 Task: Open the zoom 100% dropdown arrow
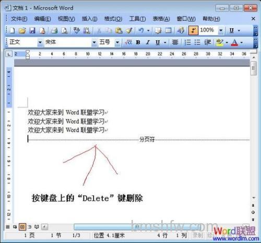(221, 30)
